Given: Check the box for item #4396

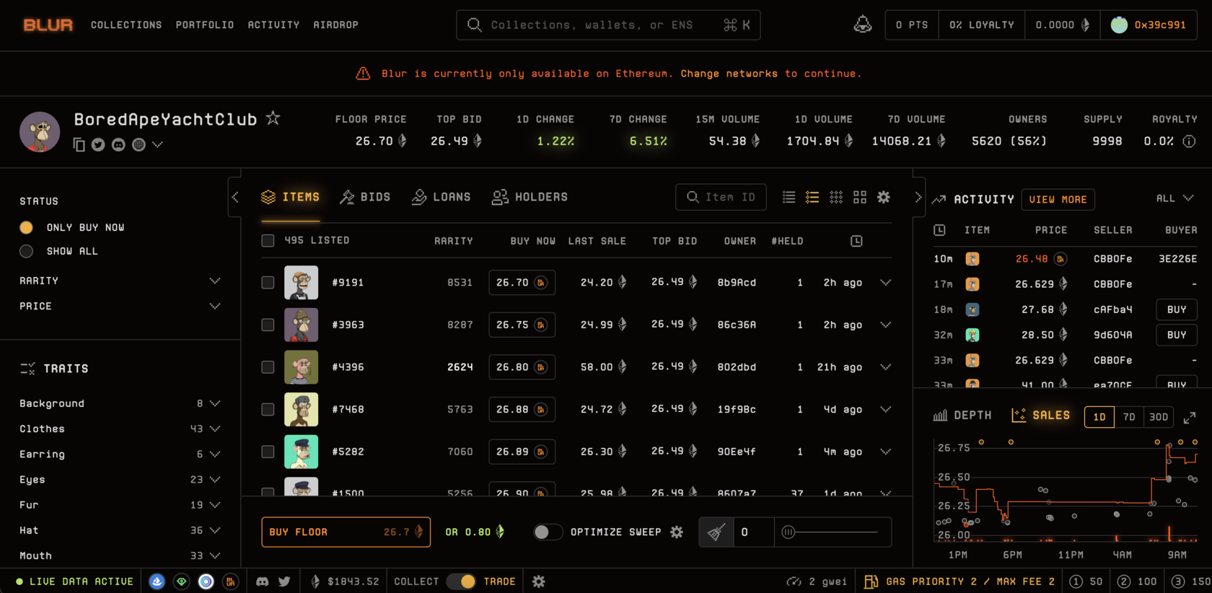Looking at the screenshot, I should pyautogui.click(x=268, y=367).
